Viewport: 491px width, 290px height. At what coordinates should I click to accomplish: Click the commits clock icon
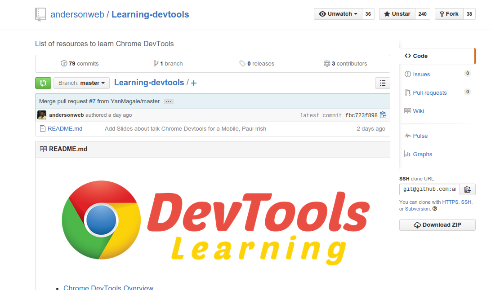click(63, 63)
